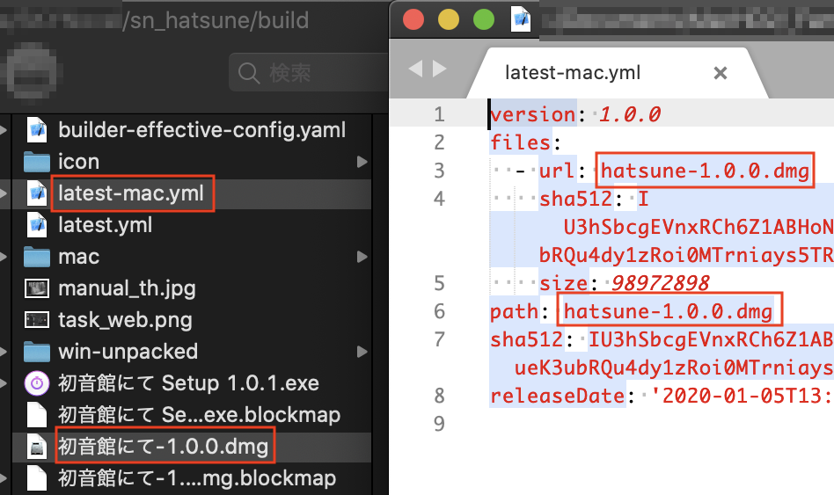
Task: Click the 初音館にて-1.0.0.dmg disk image icon
Action: coord(37,447)
